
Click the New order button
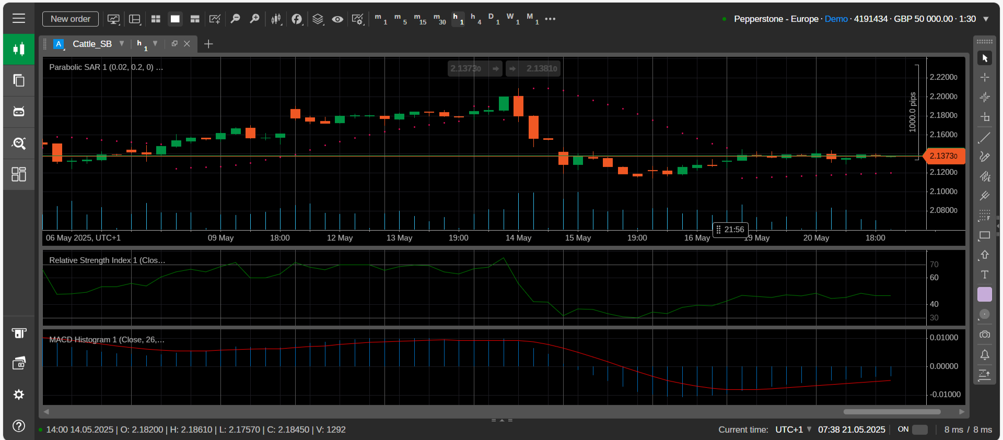point(71,19)
